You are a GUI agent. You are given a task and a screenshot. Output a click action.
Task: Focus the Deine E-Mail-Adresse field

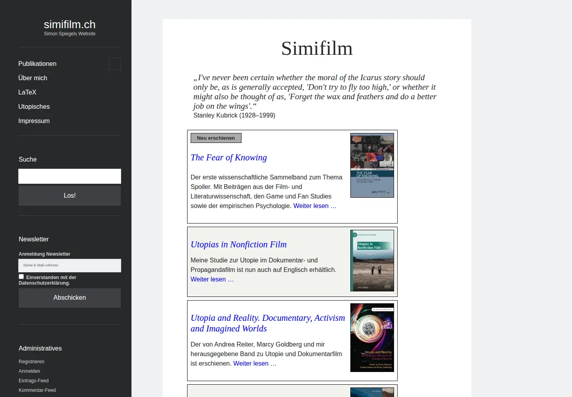70,266
